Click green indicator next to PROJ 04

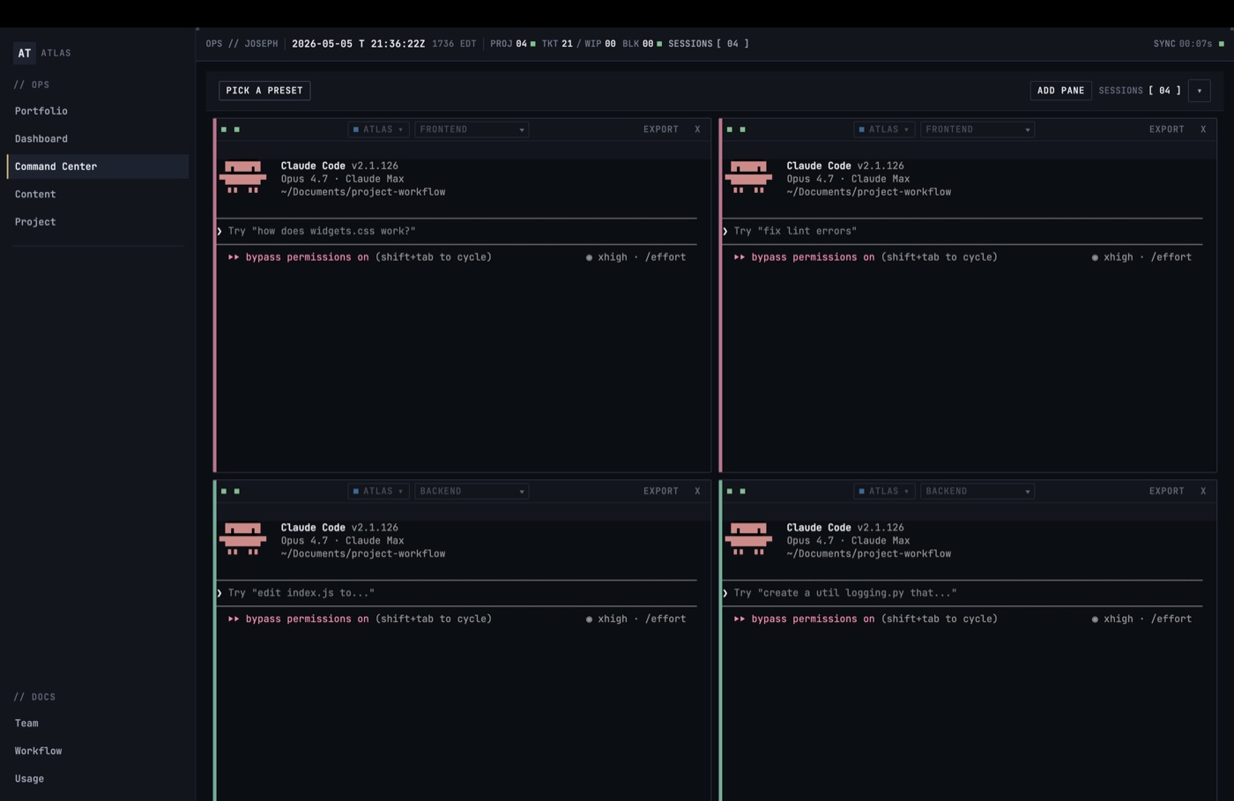point(532,44)
